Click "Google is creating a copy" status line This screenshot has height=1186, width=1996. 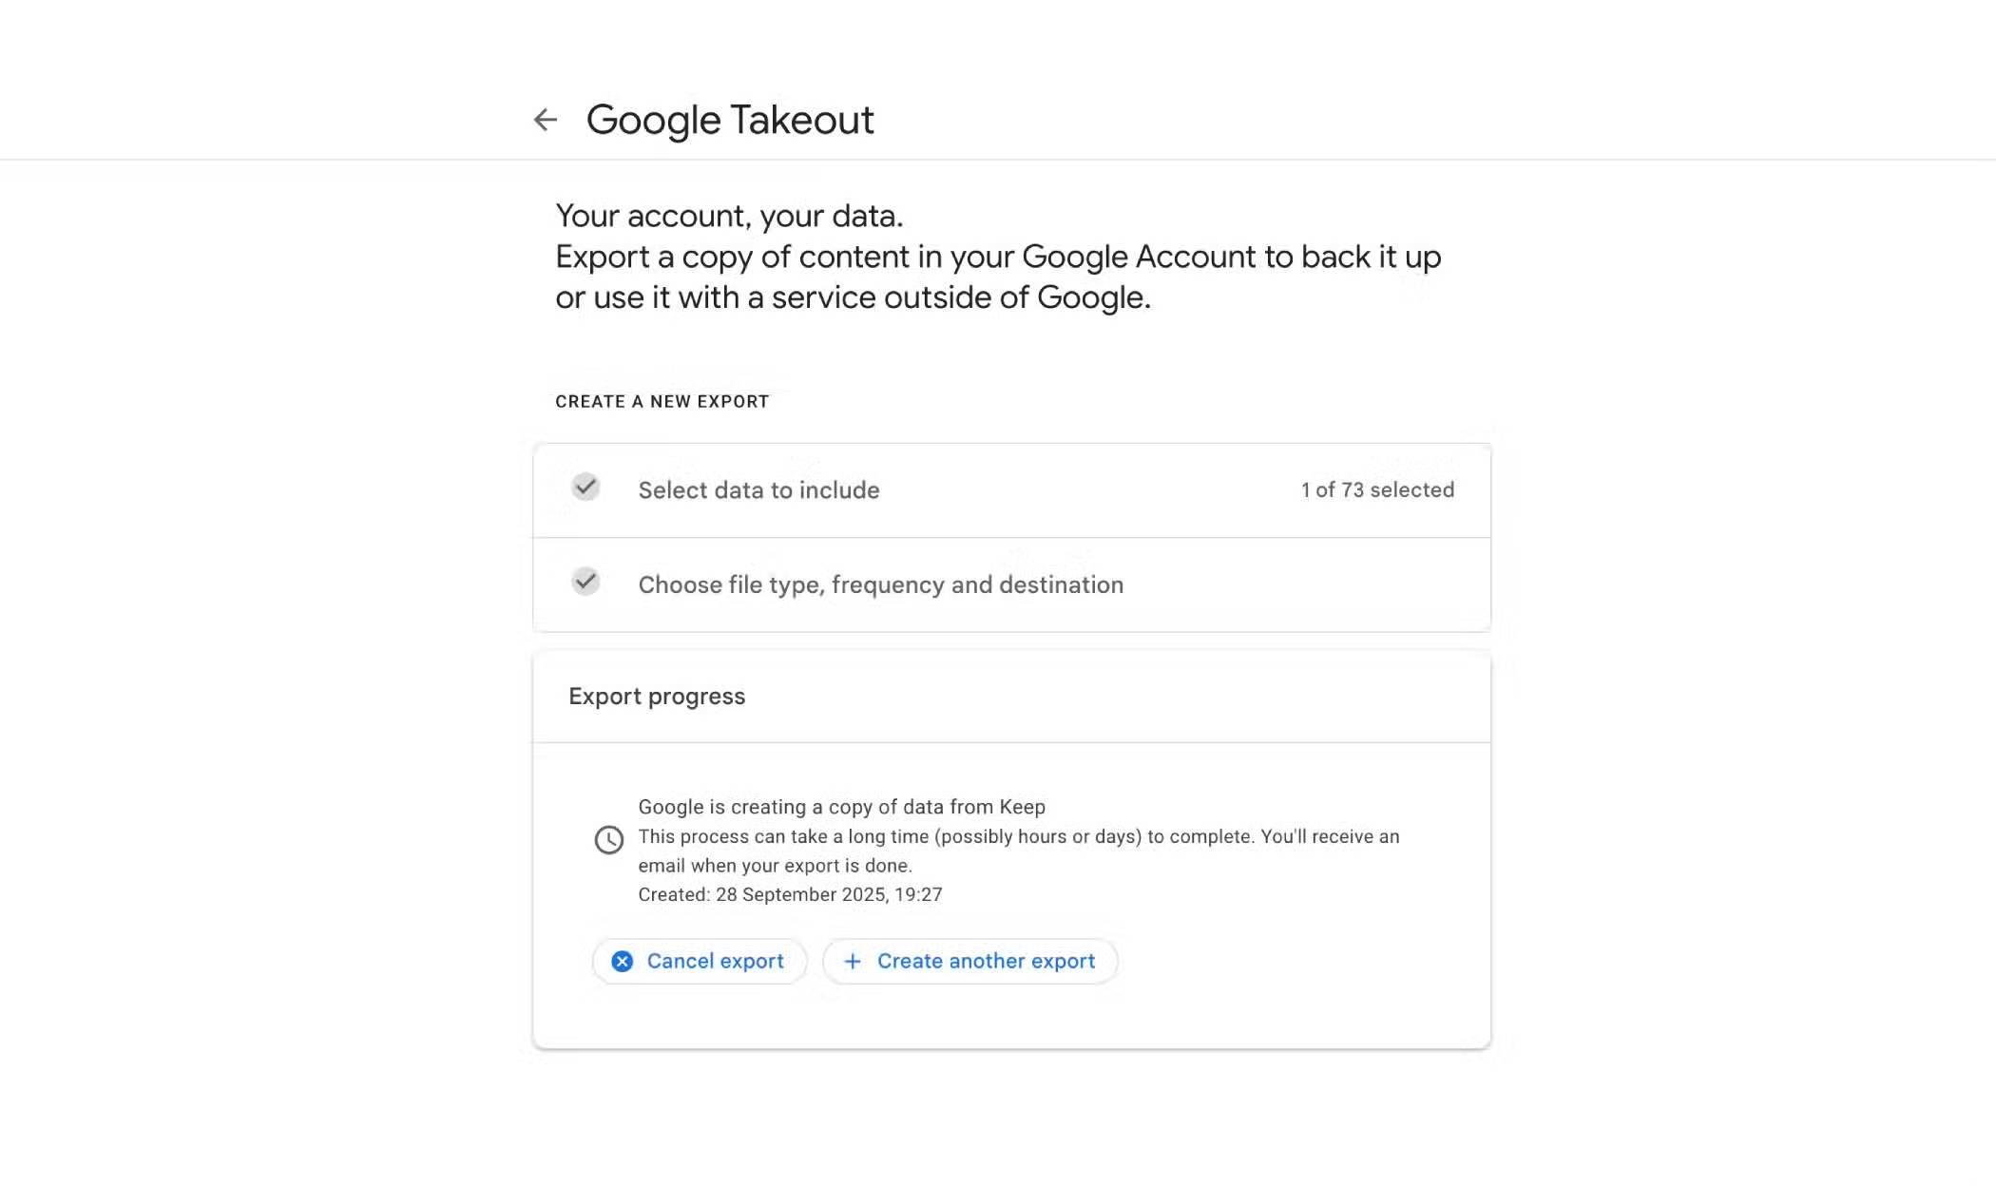pyautogui.click(x=841, y=807)
